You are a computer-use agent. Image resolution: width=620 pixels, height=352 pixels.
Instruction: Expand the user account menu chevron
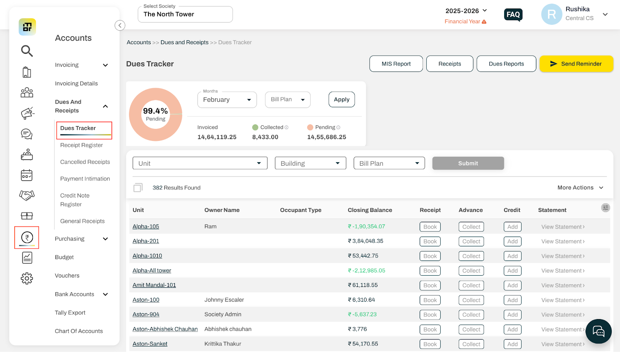coord(605,14)
